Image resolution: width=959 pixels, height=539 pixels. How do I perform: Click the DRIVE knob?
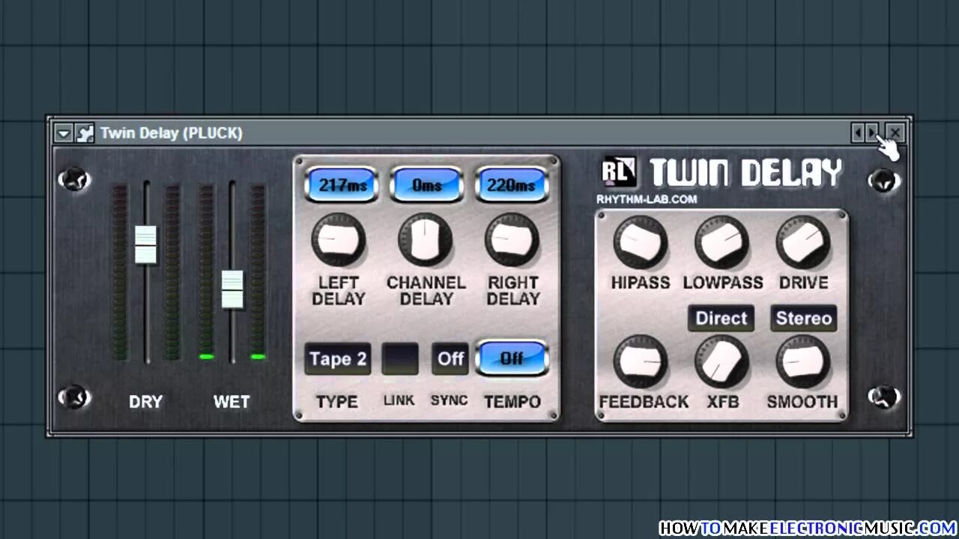803,243
